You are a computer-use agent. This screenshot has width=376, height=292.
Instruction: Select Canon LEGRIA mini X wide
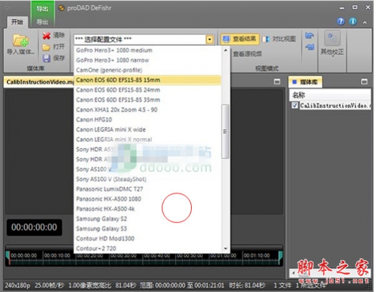pyautogui.click(x=147, y=130)
